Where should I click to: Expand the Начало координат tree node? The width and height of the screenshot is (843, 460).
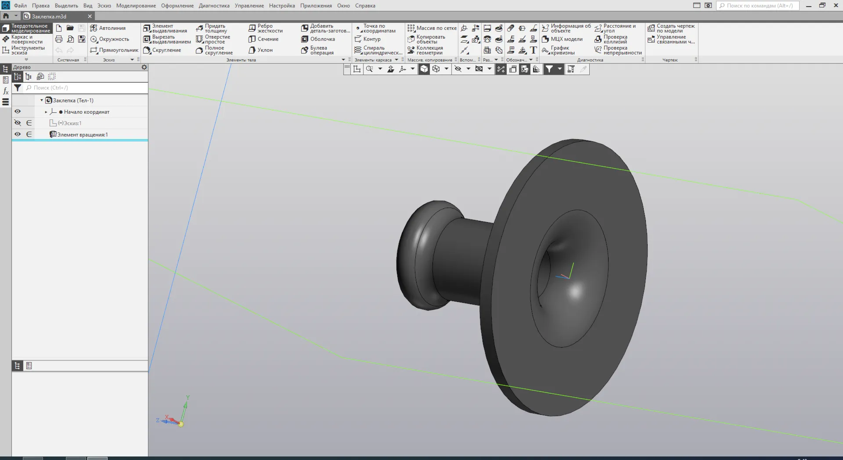[x=46, y=112]
